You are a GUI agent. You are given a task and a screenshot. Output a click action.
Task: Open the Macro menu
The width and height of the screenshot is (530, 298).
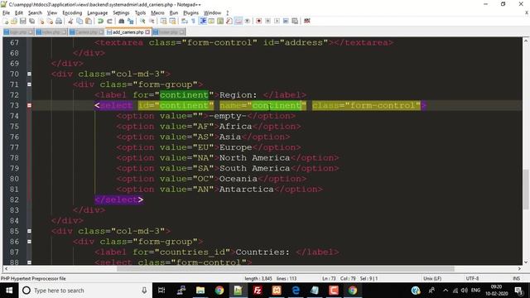click(157, 13)
